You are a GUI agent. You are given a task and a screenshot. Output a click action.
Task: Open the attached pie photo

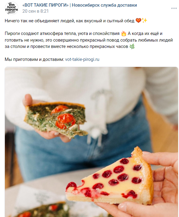91,142
